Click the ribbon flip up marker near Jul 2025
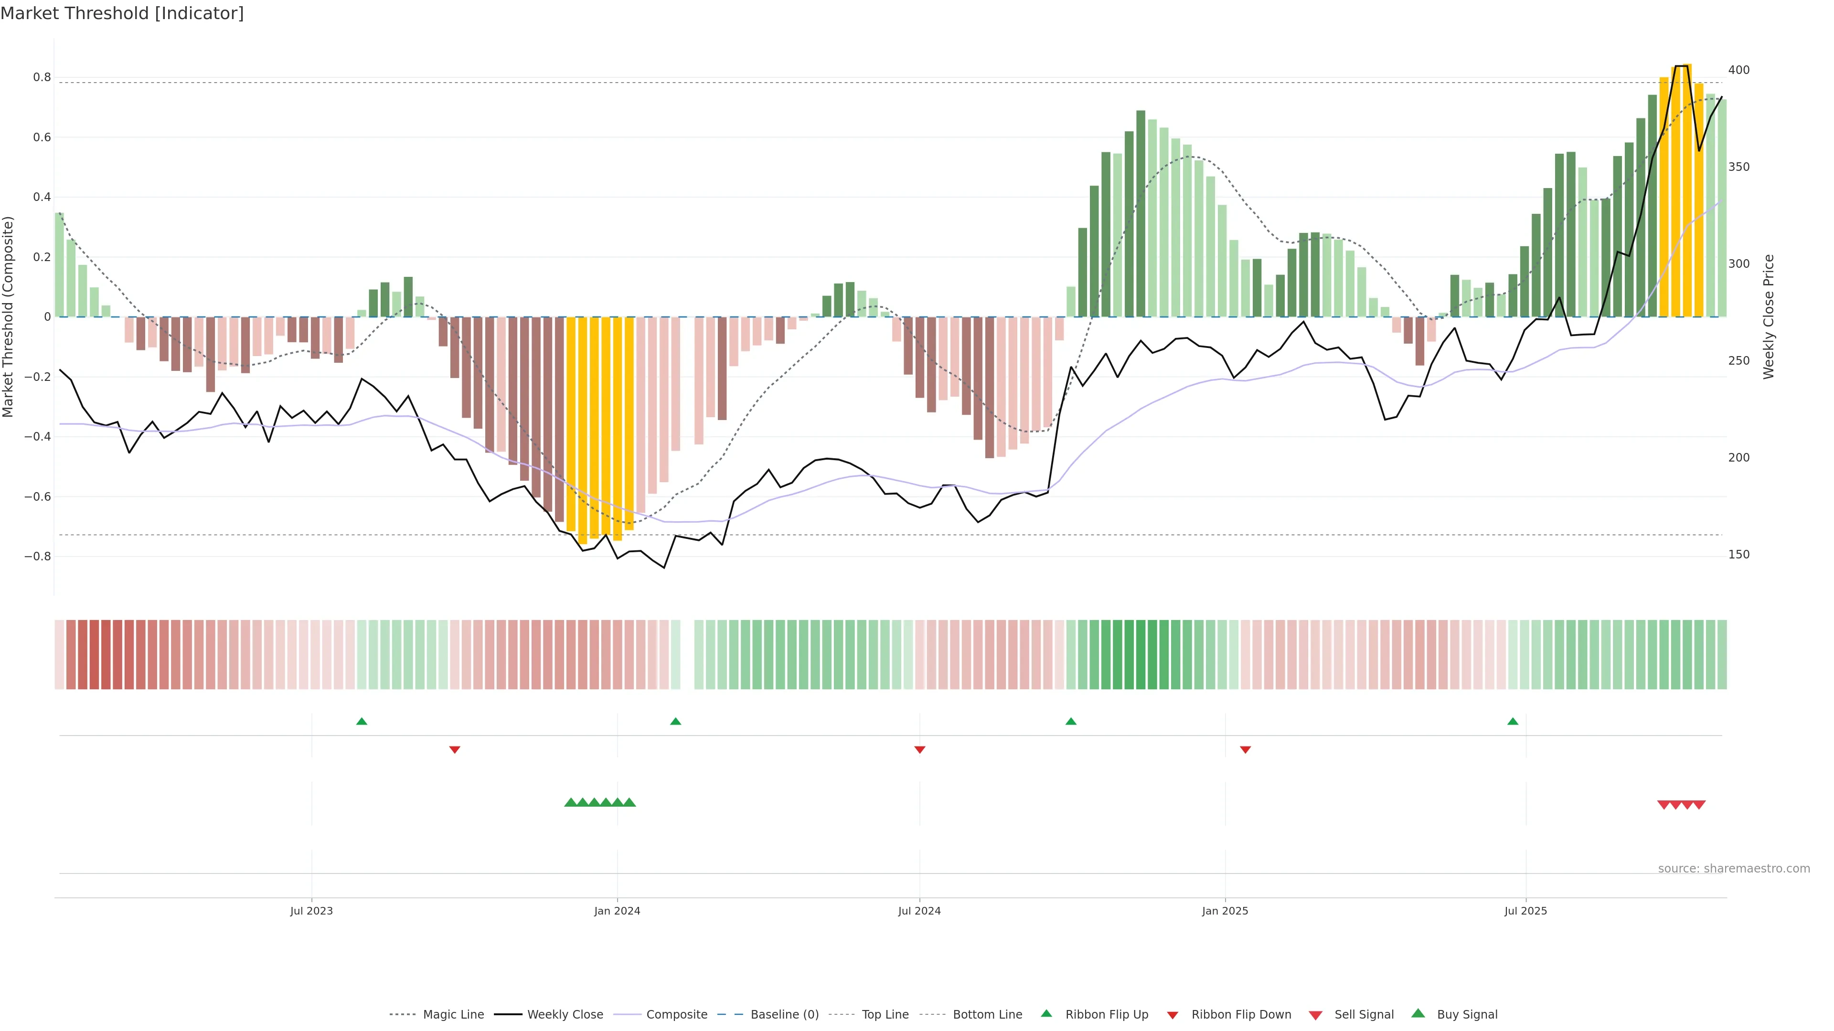 click(x=1513, y=722)
